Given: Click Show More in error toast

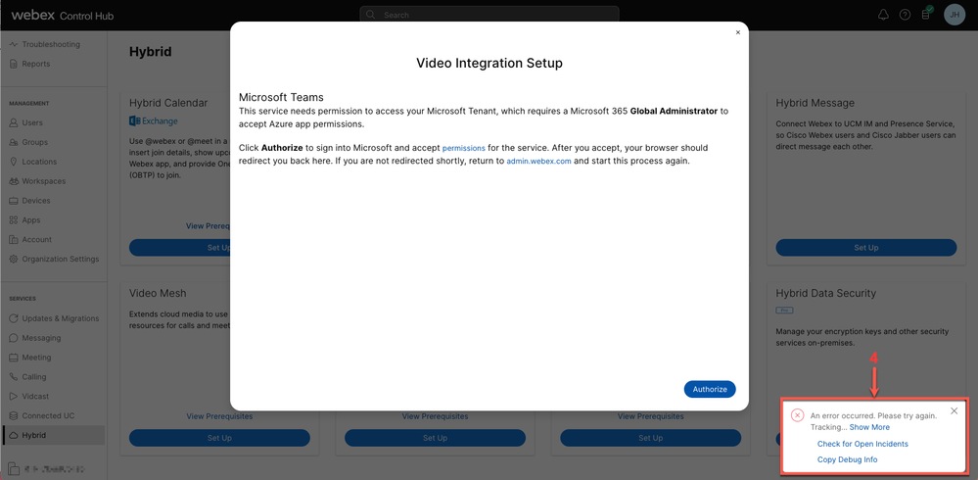Looking at the screenshot, I should pyautogui.click(x=869, y=427).
